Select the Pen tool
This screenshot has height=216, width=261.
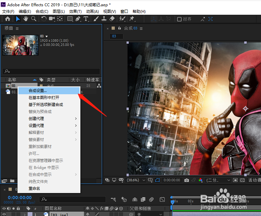(78, 19)
